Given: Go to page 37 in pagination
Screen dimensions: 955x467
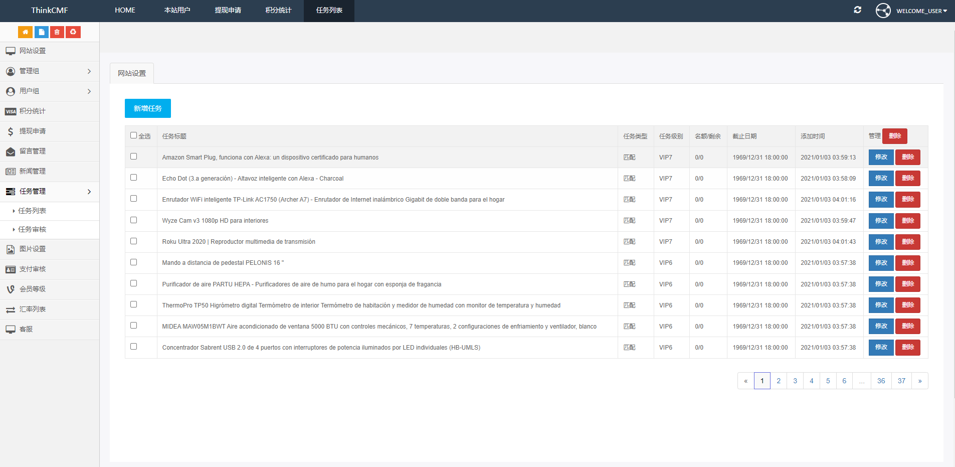Looking at the screenshot, I should (x=901, y=381).
